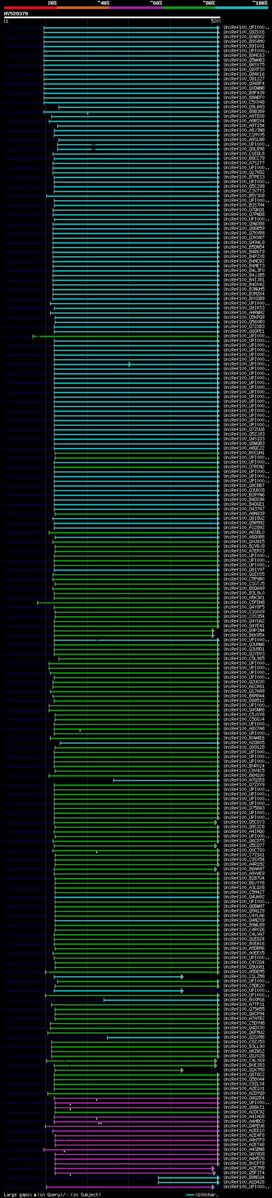
Task: Click label UniRef100_A4HBC0
Action: pyautogui.click(x=244, y=1121)
